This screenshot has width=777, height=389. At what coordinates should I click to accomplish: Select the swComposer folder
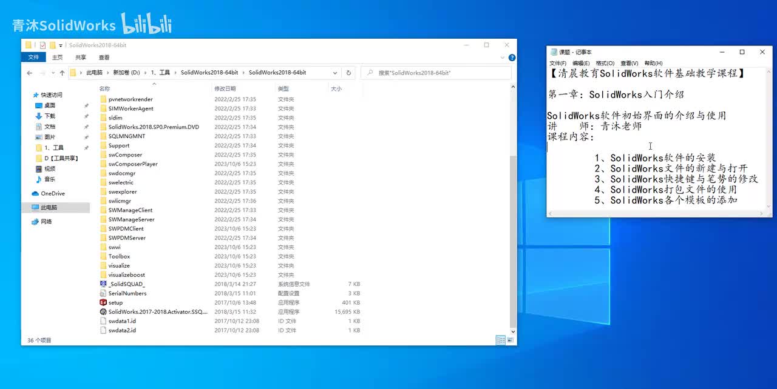coord(125,155)
